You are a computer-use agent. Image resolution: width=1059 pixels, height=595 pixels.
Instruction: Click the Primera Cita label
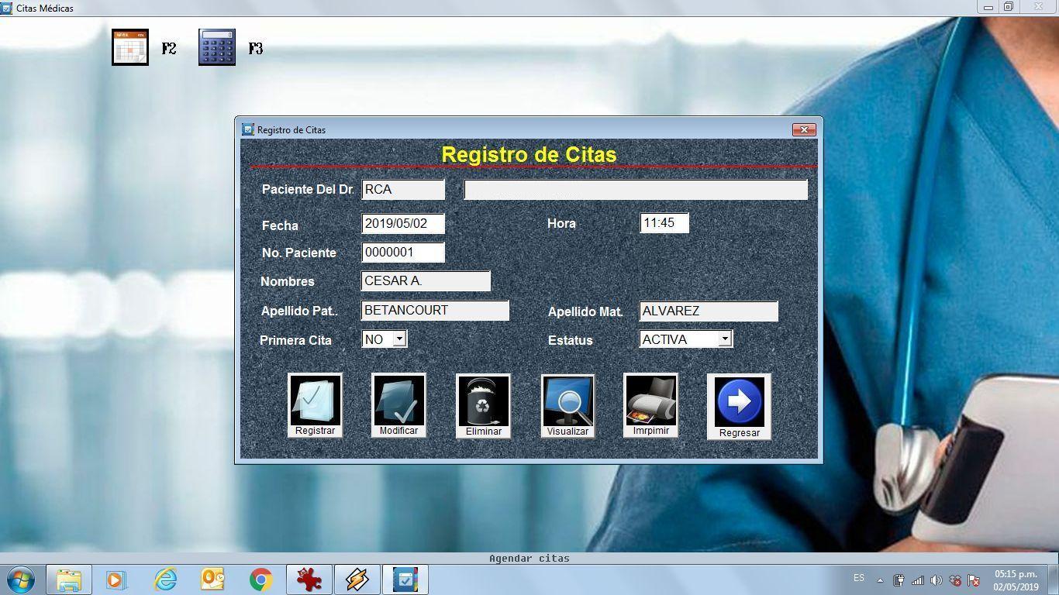tap(295, 340)
